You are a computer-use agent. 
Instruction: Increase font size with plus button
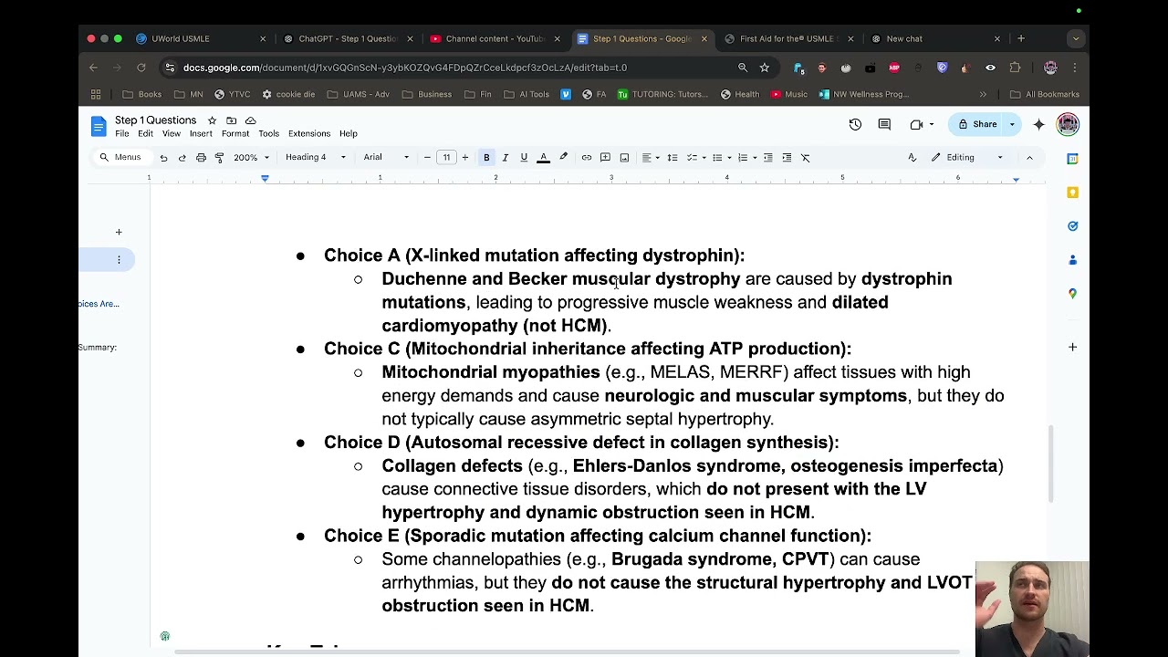465,158
